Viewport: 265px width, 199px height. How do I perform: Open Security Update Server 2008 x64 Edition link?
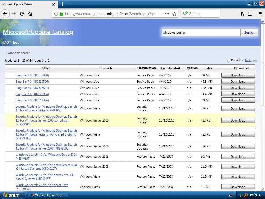click(46, 120)
